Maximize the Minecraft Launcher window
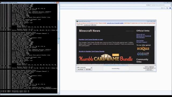Screen dimensions: 172x97 tap(151, 21)
